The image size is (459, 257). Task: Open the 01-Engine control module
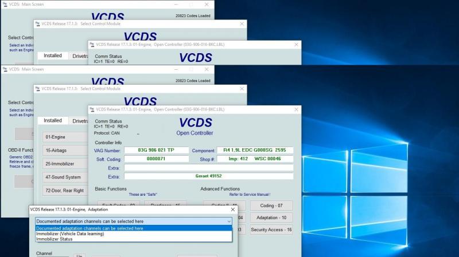(x=65, y=137)
